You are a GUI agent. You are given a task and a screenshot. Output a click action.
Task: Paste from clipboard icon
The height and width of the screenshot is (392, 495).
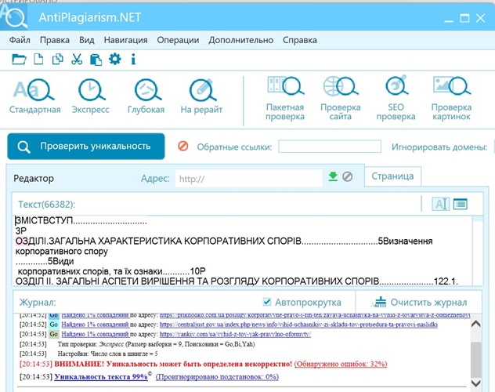(96, 60)
